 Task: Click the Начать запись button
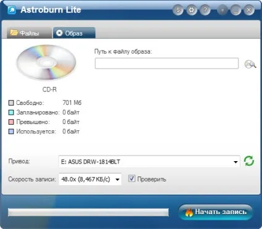[216, 212]
